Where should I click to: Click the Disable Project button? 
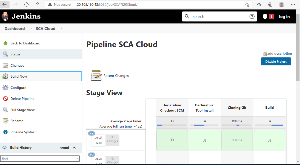coord(276,61)
